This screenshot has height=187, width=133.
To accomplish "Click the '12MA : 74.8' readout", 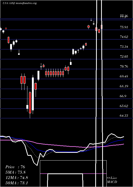I will pos(16,177).
